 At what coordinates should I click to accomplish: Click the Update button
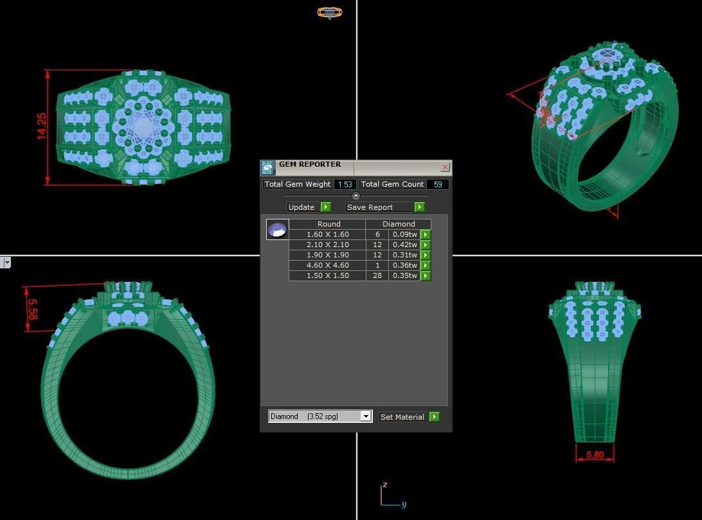pos(303,207)
